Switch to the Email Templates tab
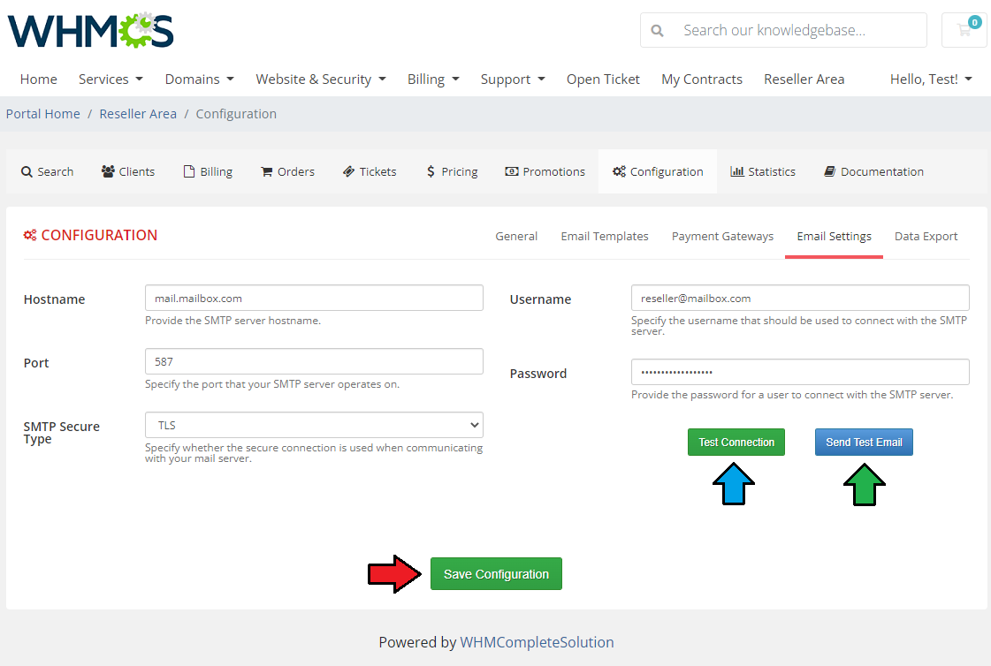Image resolution: width=991 pixels, height=666 pixels. (x=604, y=236)
